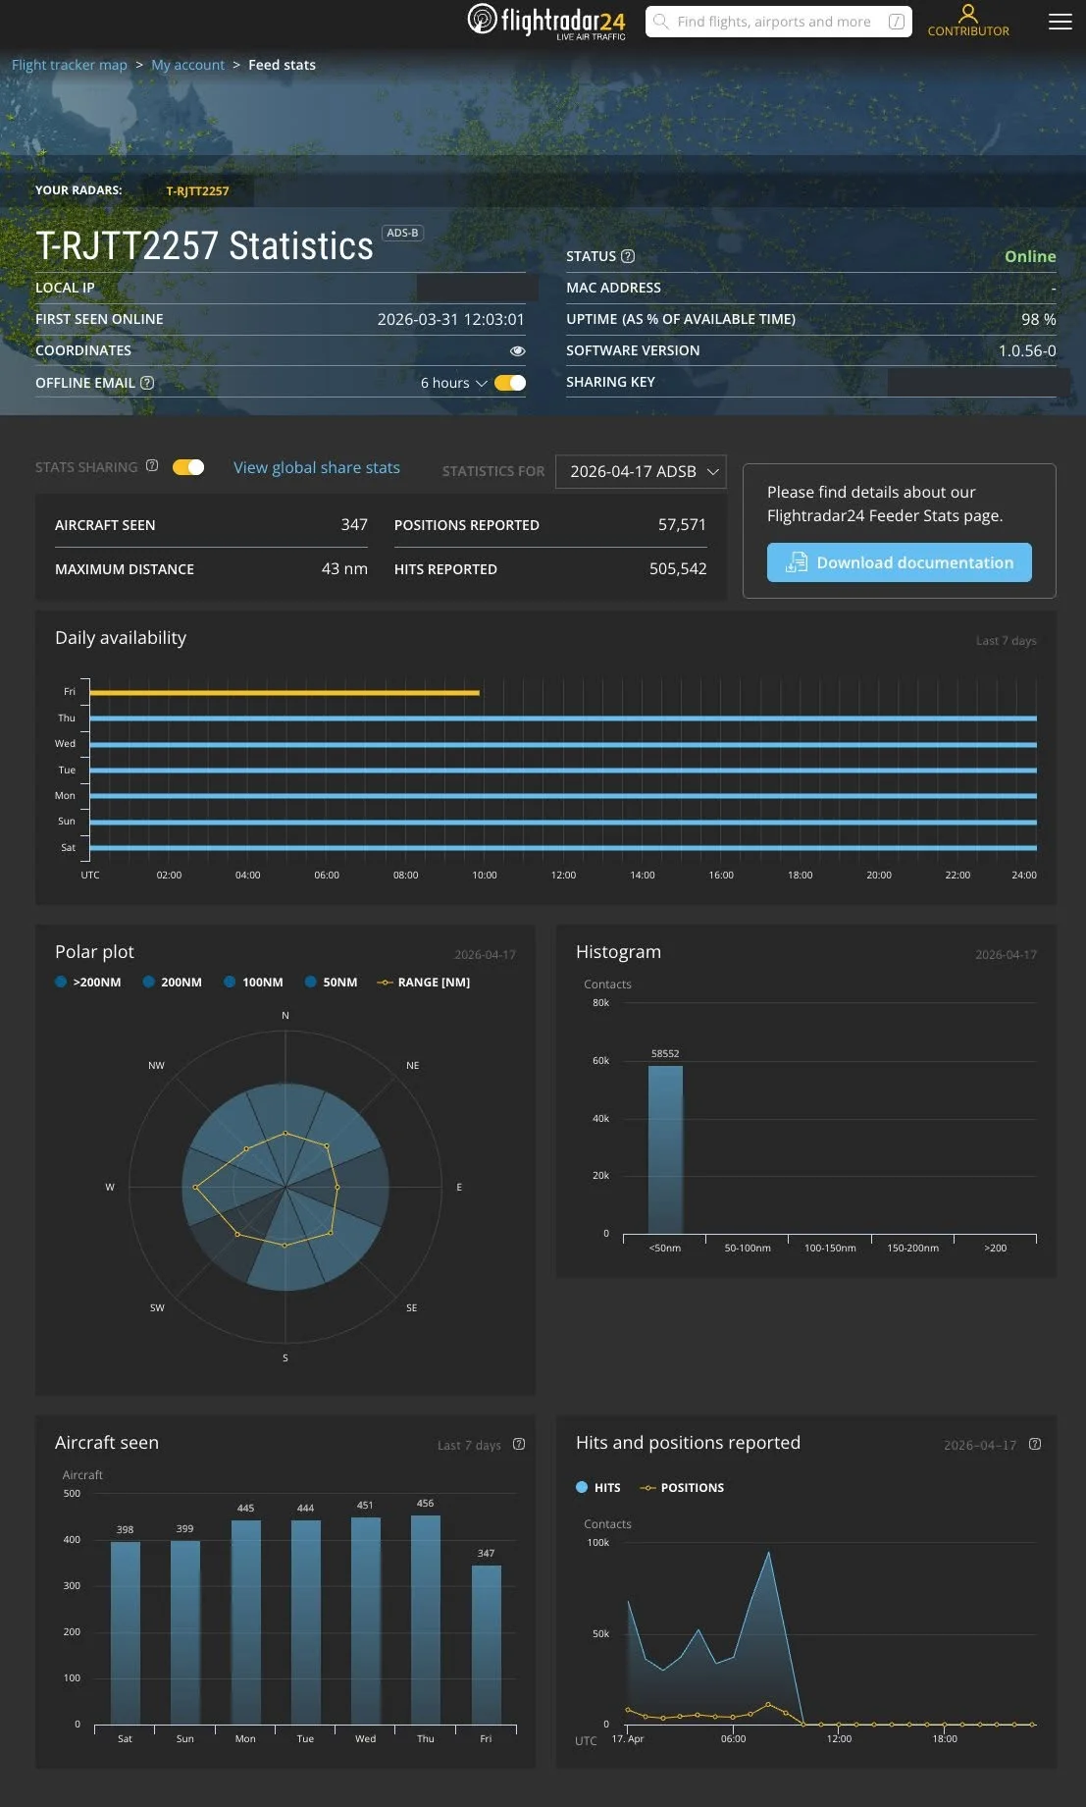
Task: Click Download documentation button
Action: (899, 562)
